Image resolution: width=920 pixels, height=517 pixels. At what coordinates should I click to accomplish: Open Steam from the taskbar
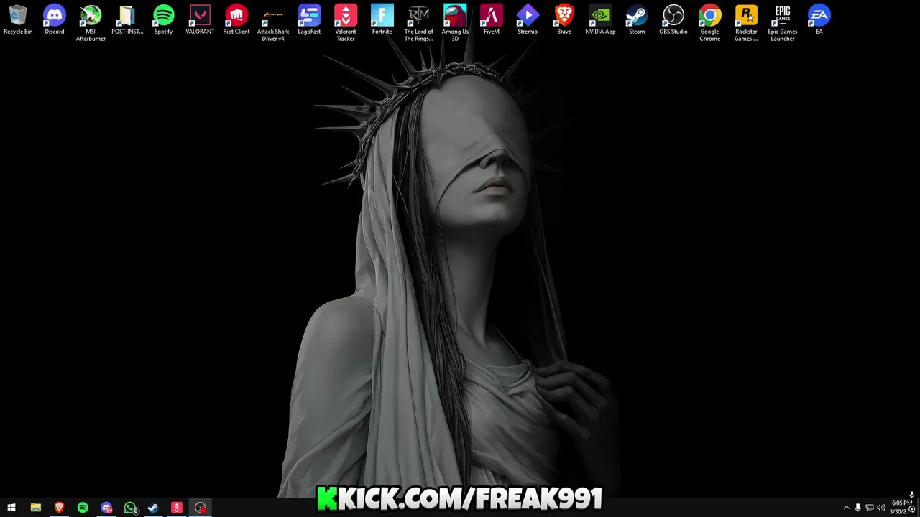153,508
